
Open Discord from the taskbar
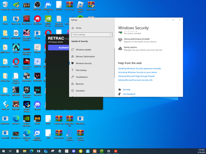tap(74, 151)
